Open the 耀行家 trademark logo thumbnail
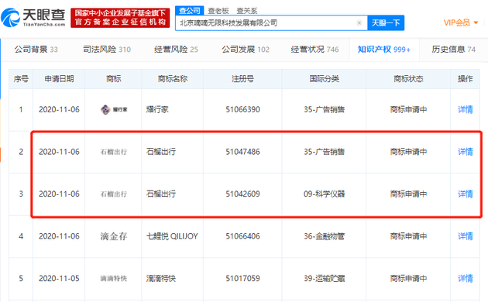Image resolution: width=488 pixels, height=302 pixels. 114,109
